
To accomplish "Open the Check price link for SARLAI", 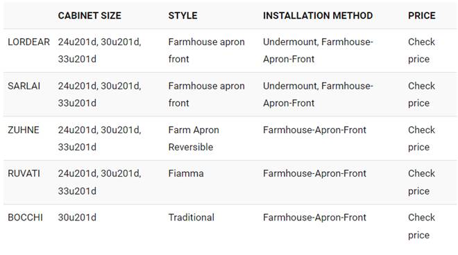I will [421, 94].
